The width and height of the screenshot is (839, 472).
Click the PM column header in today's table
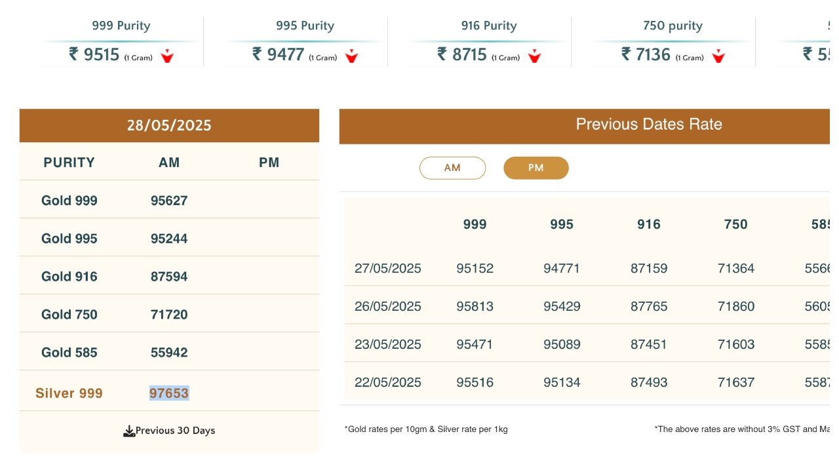(269, 163)
